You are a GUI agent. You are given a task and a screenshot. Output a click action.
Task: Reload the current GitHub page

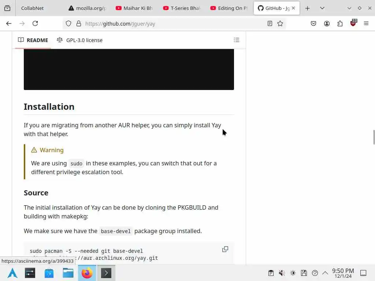pos(35,23)
